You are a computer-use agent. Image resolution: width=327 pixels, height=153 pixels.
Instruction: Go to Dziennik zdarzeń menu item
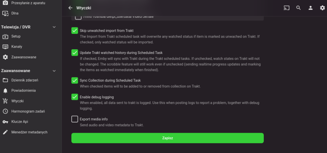coord(25,80)
